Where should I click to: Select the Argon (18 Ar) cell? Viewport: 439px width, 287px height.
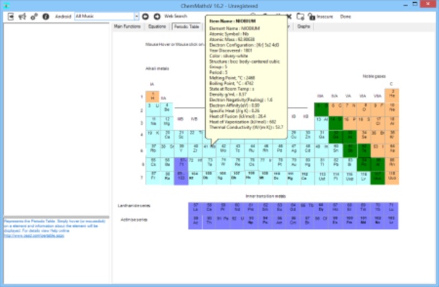(392, 123)
